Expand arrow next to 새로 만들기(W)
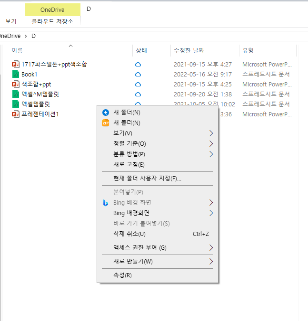The width and height of the screenshot is (308, 321). point(211,262)
